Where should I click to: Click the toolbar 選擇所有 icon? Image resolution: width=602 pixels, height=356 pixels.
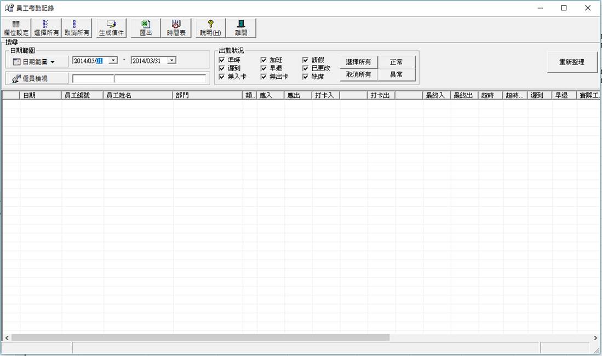pos(47,28)
